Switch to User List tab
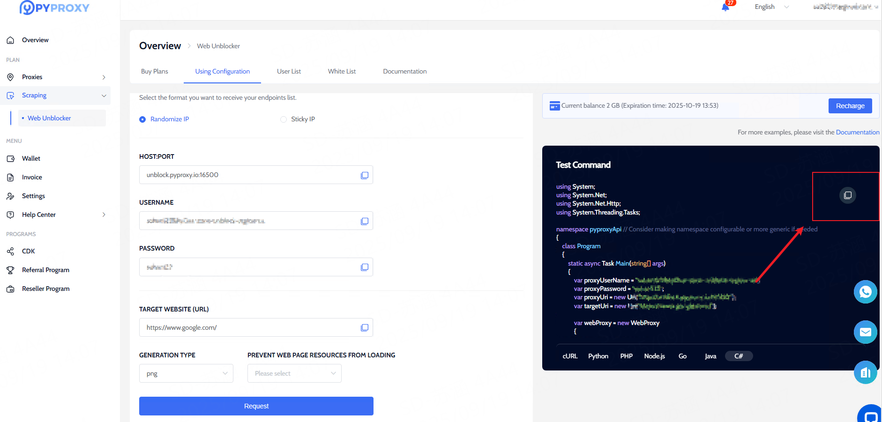The width and height of the screenshot is (882, 422). pyautogui.click(x=289, y=72)
